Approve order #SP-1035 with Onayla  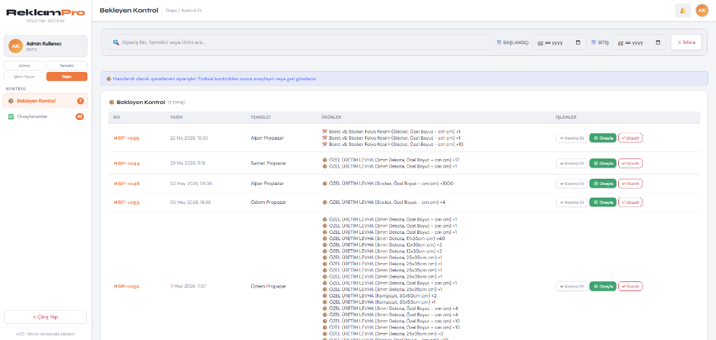pos(603,138)
